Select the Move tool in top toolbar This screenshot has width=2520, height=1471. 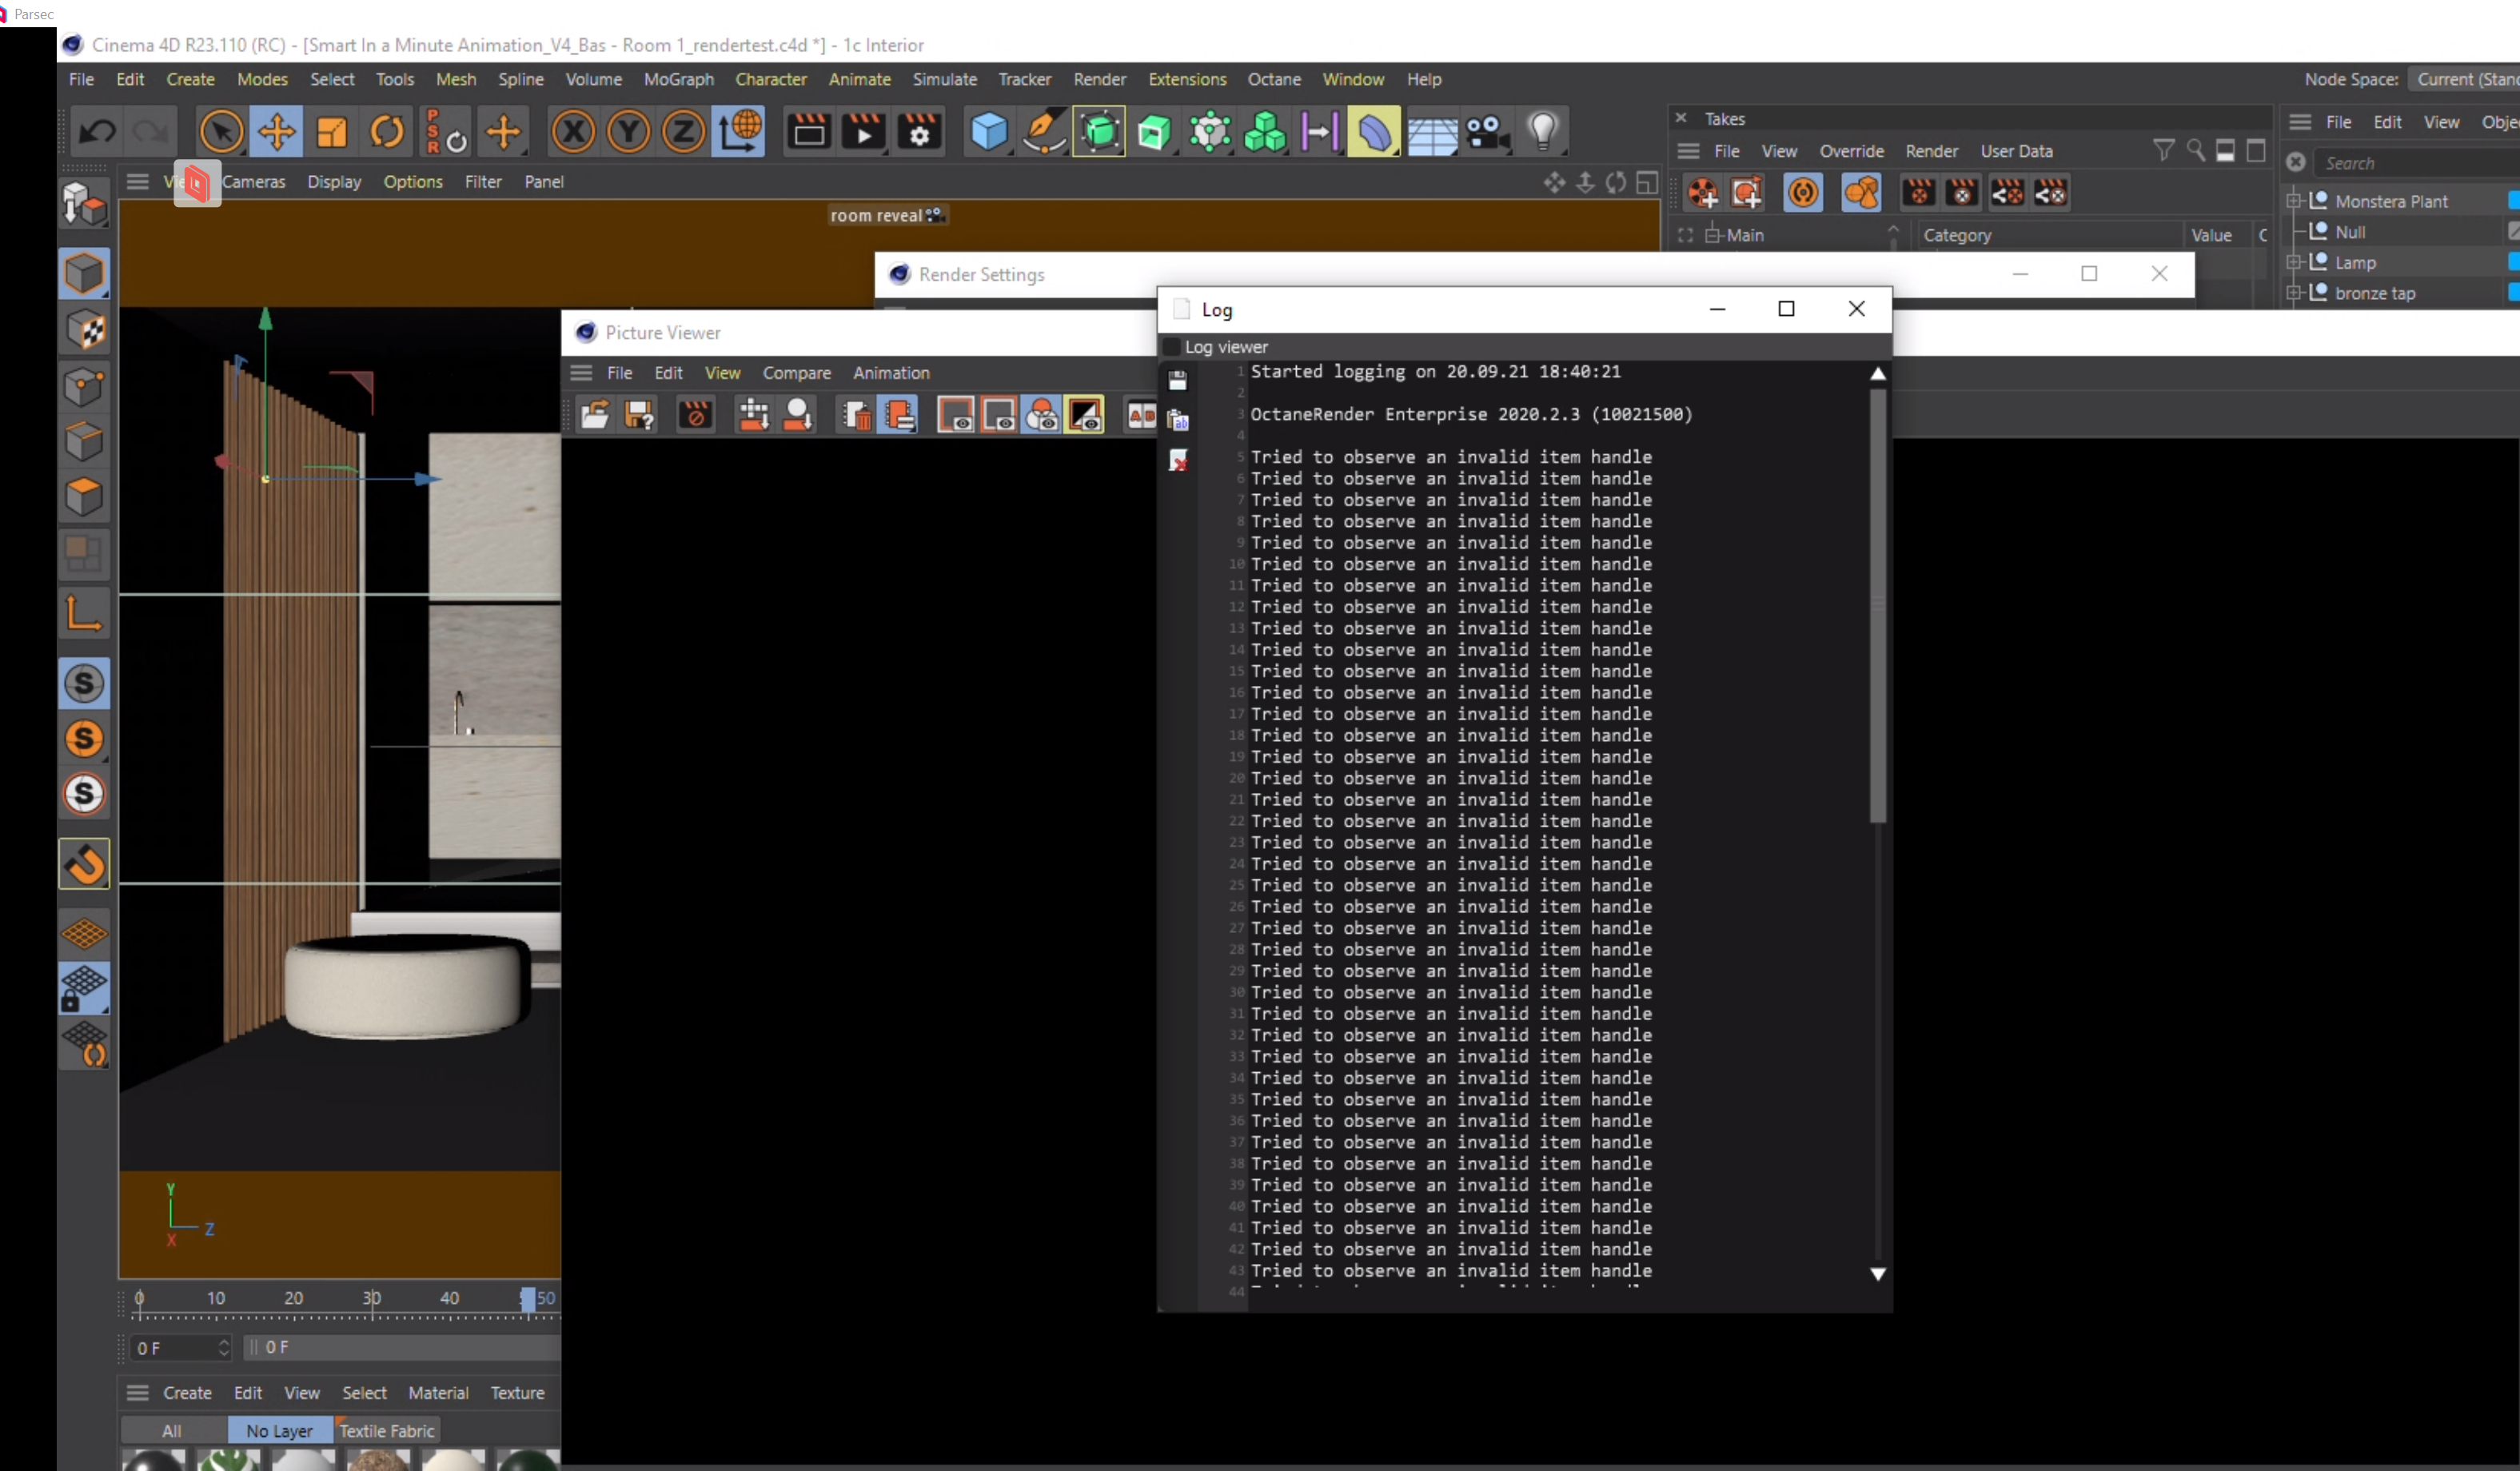tap(276, 132)
